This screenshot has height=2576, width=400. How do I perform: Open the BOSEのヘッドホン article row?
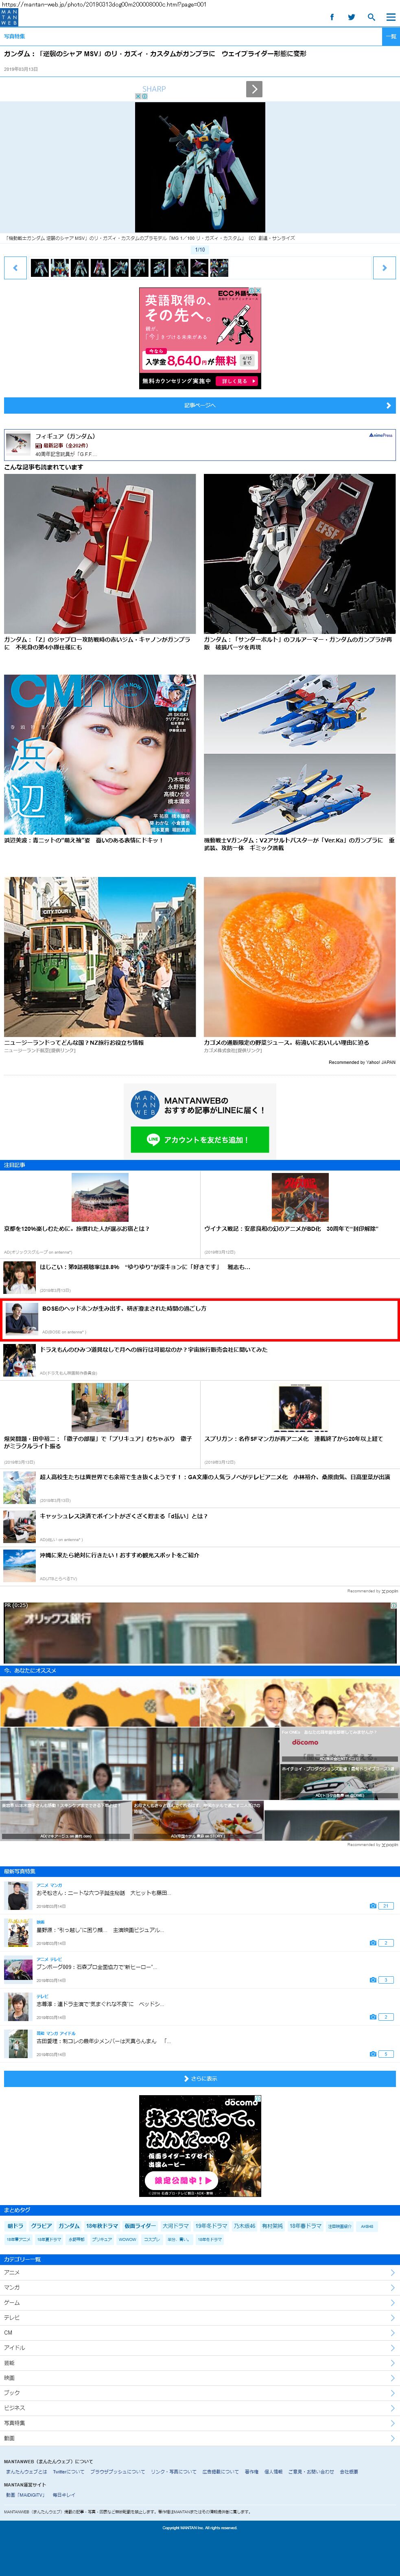click(200, 1319)
